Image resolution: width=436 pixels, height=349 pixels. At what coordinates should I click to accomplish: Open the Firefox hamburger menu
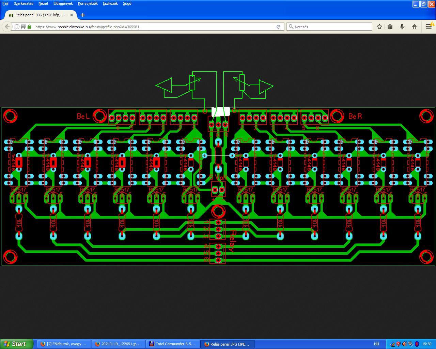coord(429,27)
